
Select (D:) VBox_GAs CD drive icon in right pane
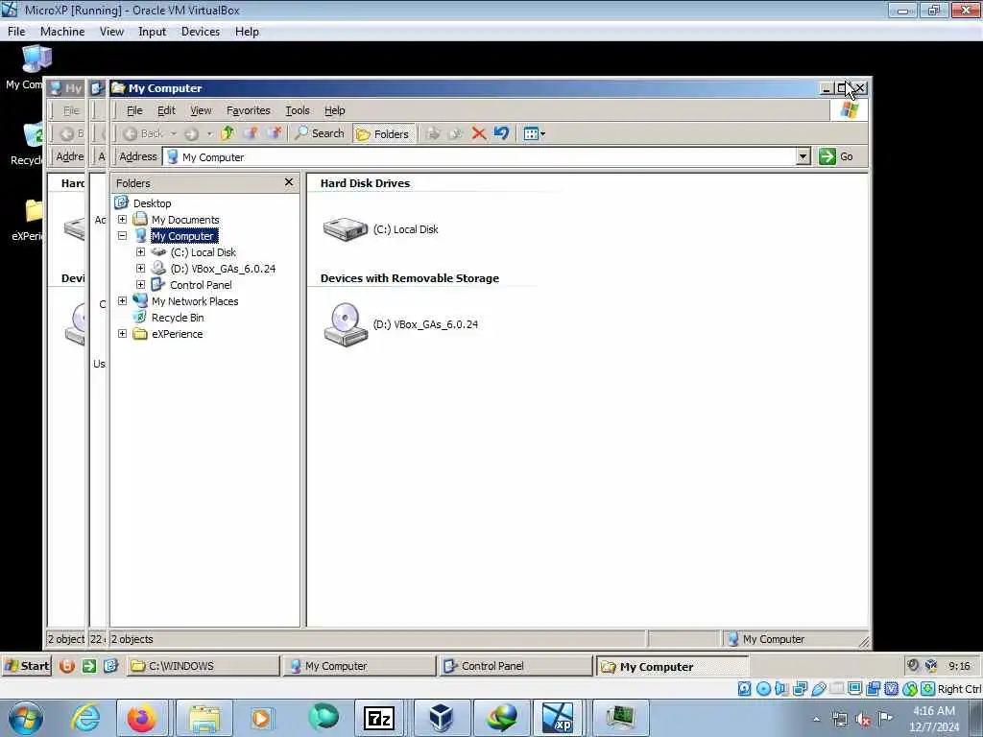346,324
